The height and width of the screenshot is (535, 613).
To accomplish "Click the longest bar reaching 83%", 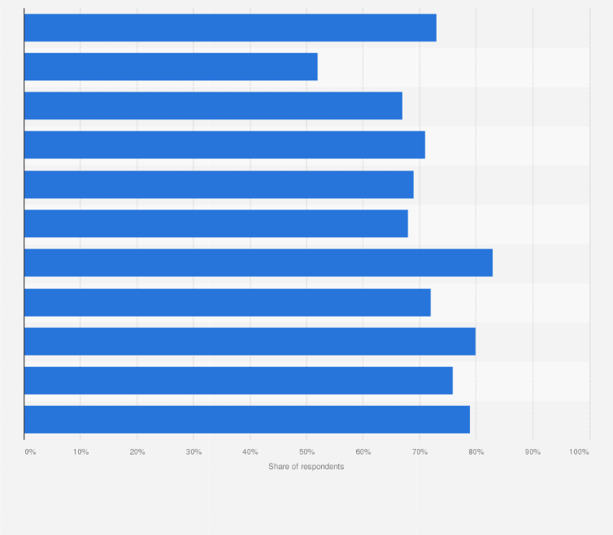I will (x=258, y=262).
